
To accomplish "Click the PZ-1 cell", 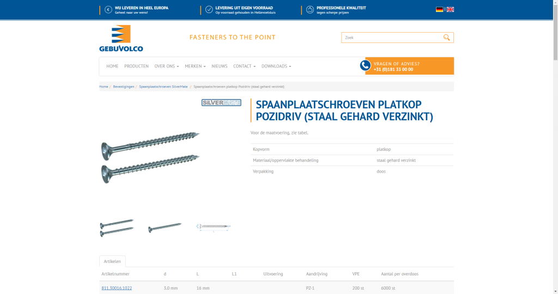I will 310,288.
